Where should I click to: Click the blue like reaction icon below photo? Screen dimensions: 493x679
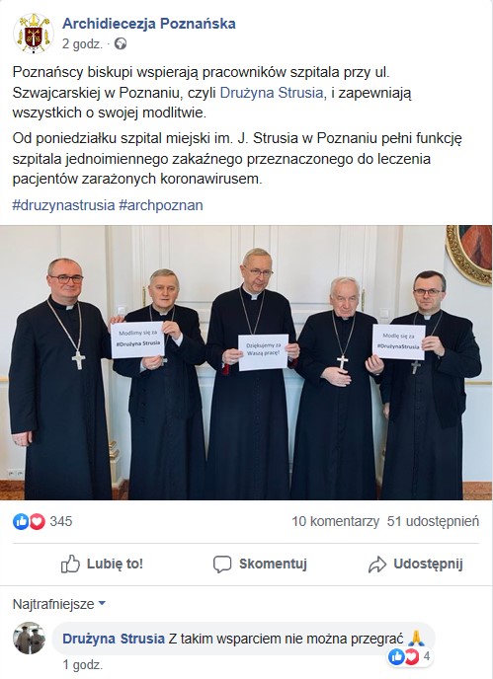coord(21,521)
